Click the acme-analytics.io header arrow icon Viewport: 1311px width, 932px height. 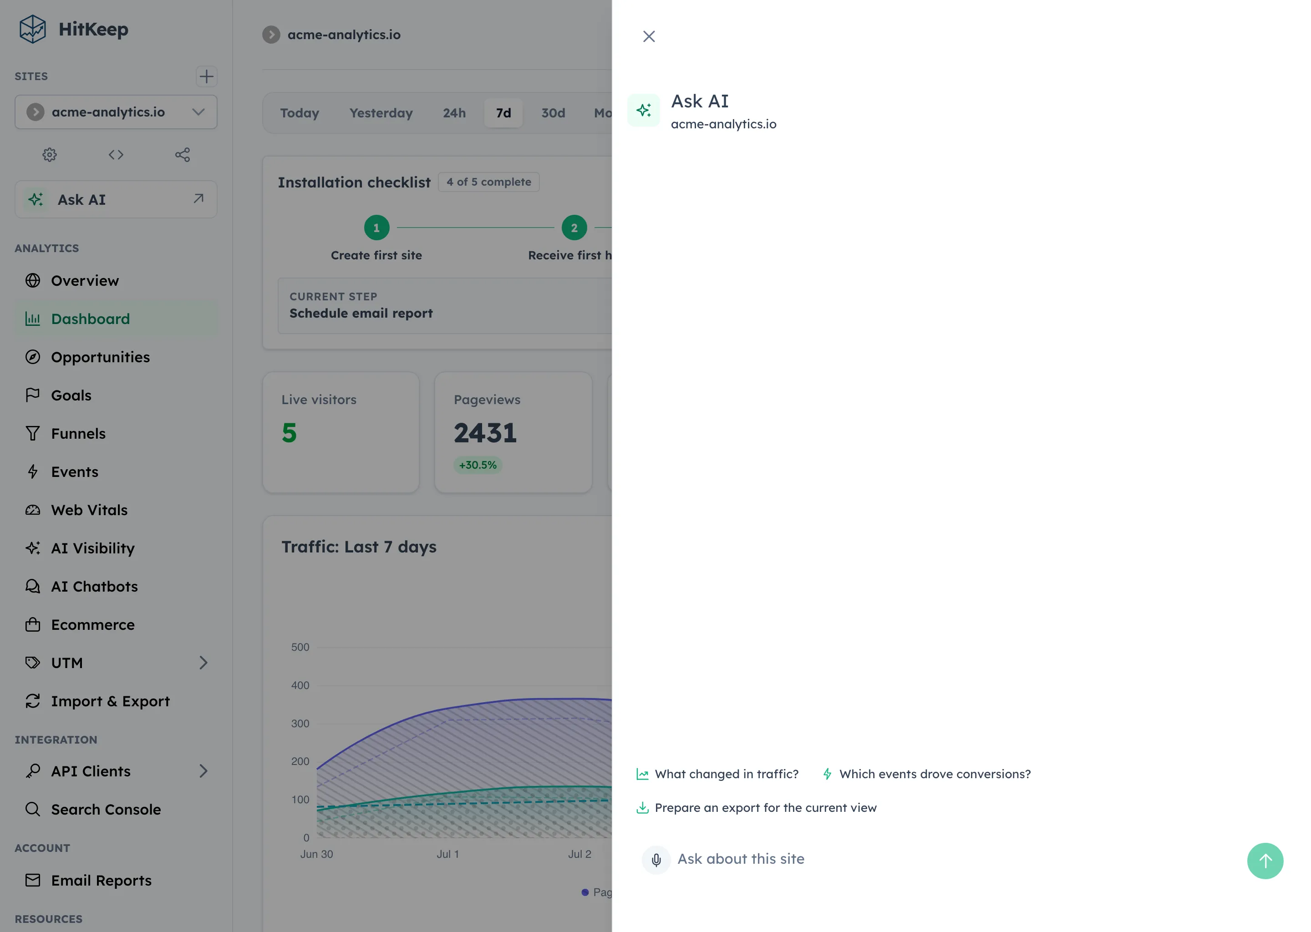pos(271,35)
